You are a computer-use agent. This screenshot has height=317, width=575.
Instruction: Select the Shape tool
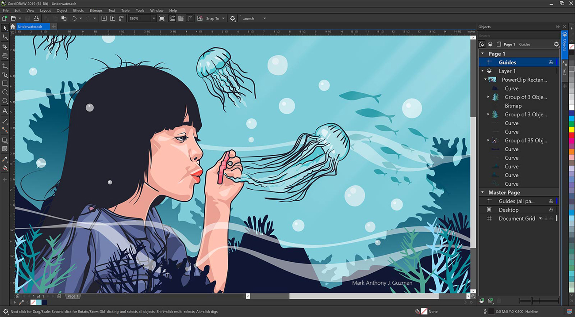pyautogui.click(x=5, y=37)
